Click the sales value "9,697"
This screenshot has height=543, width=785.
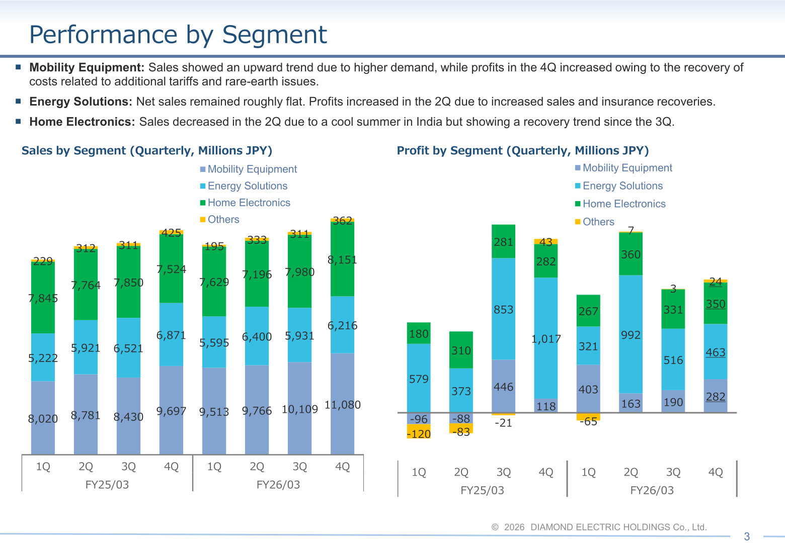click(171, 411)
